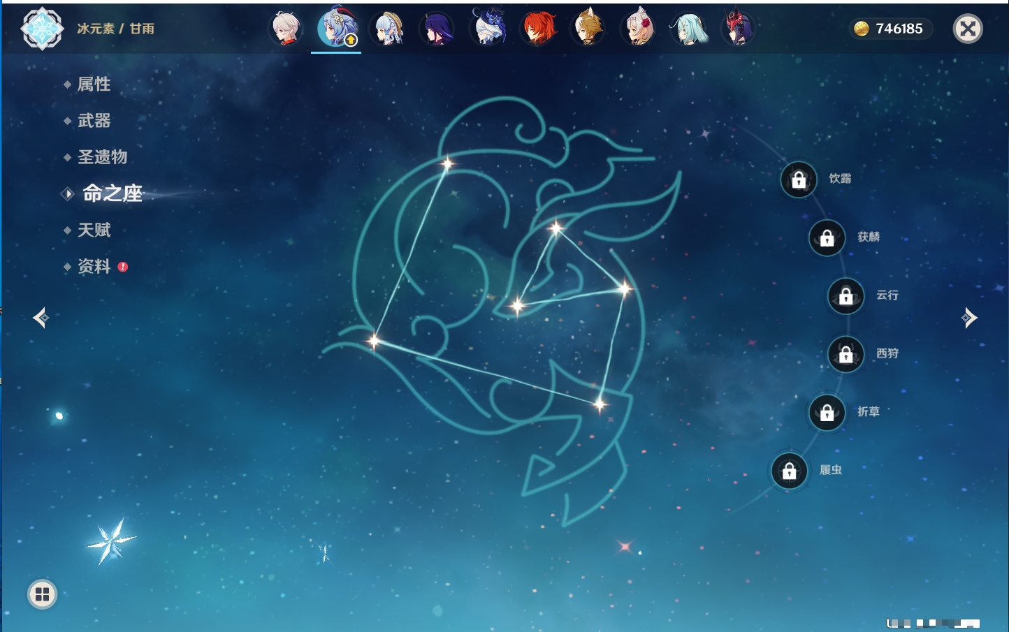Pick the Kujou Sara avatar with the red mask

point(739,29)
